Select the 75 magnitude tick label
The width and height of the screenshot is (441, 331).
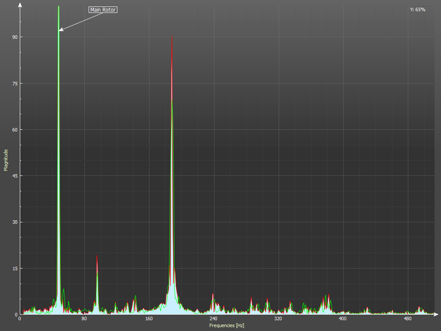click(x=15, y=83)
